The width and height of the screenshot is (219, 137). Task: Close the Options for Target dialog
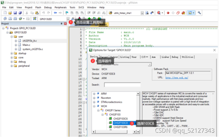coord(214,50)
